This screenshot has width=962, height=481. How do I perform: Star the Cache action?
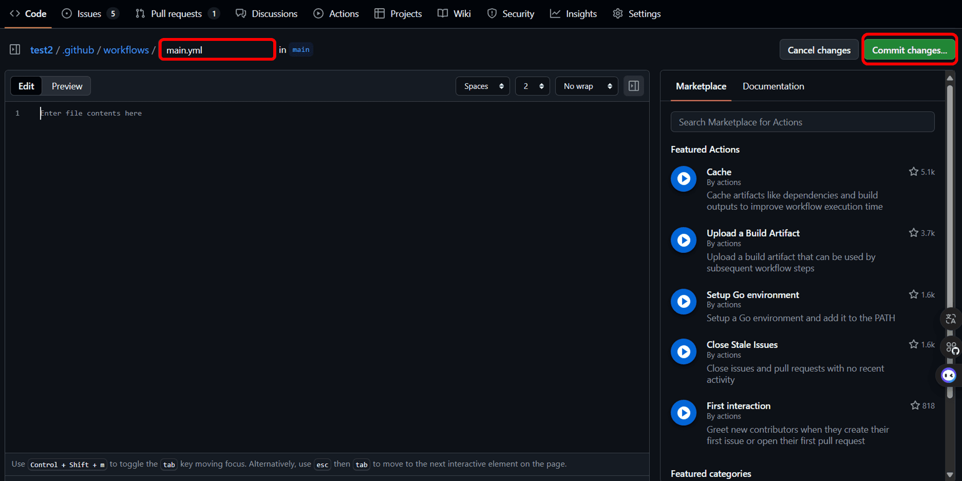[913, 172]
